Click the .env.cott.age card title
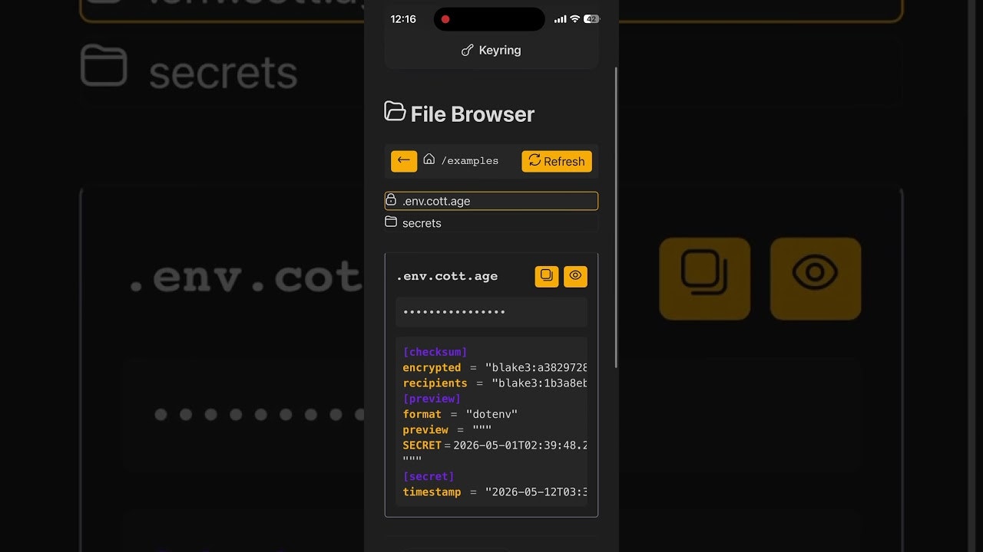 click(x=447, y=276)
